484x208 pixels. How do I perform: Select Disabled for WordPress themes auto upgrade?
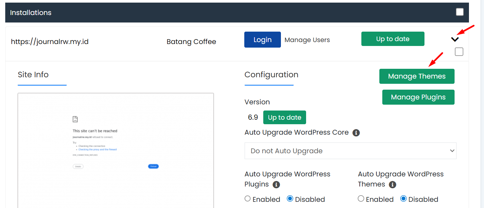403,199
